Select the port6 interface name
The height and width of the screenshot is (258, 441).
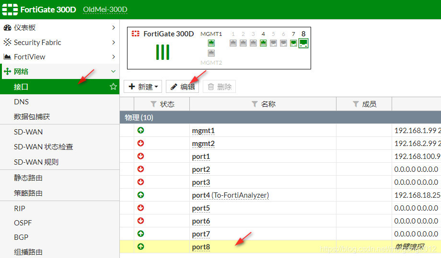point(201,221)
